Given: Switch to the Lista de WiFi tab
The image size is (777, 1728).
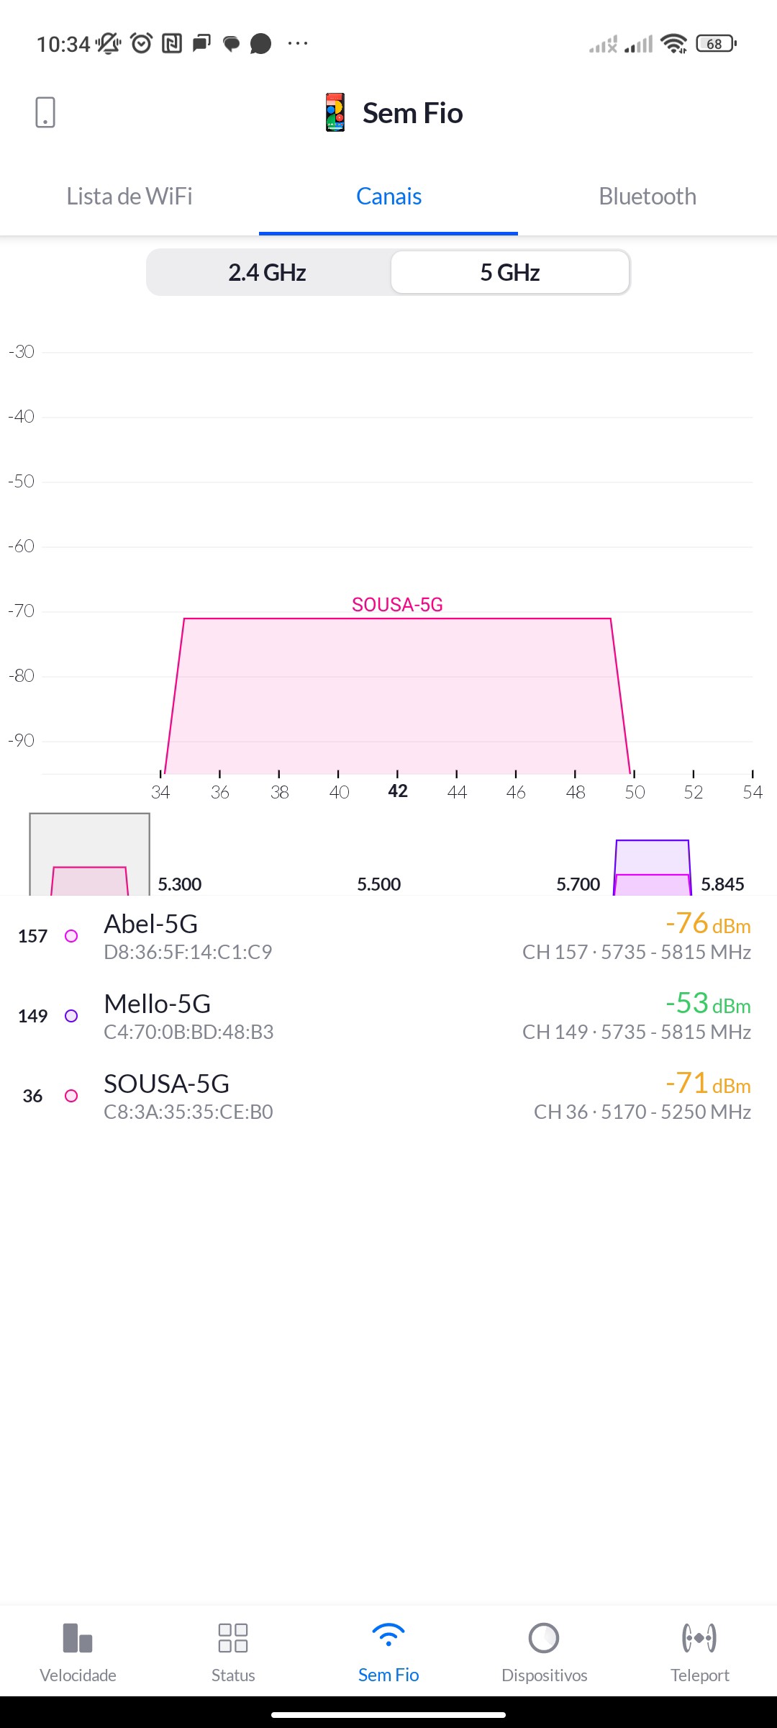Looking at the screenshot, I should pos(129,197).
